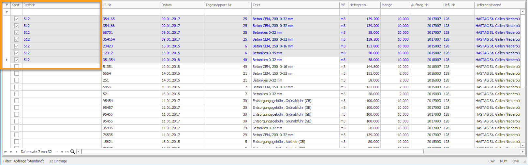Click vertical scrollbar down arrow

[x=522, y=146]
